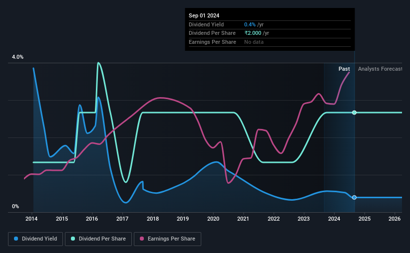Image resolution: width=410 pixels, height=253 pixels.
Task: Select the blue data point marker on Dividend Yield line
Action: coord(354,197)
